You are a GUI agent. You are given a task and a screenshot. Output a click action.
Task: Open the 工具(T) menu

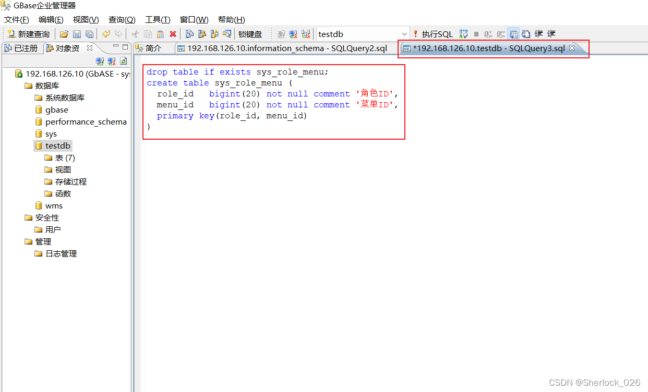(158, 19)
